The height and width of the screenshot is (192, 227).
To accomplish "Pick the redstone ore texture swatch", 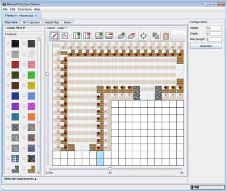I will click(x=31, y=137).
